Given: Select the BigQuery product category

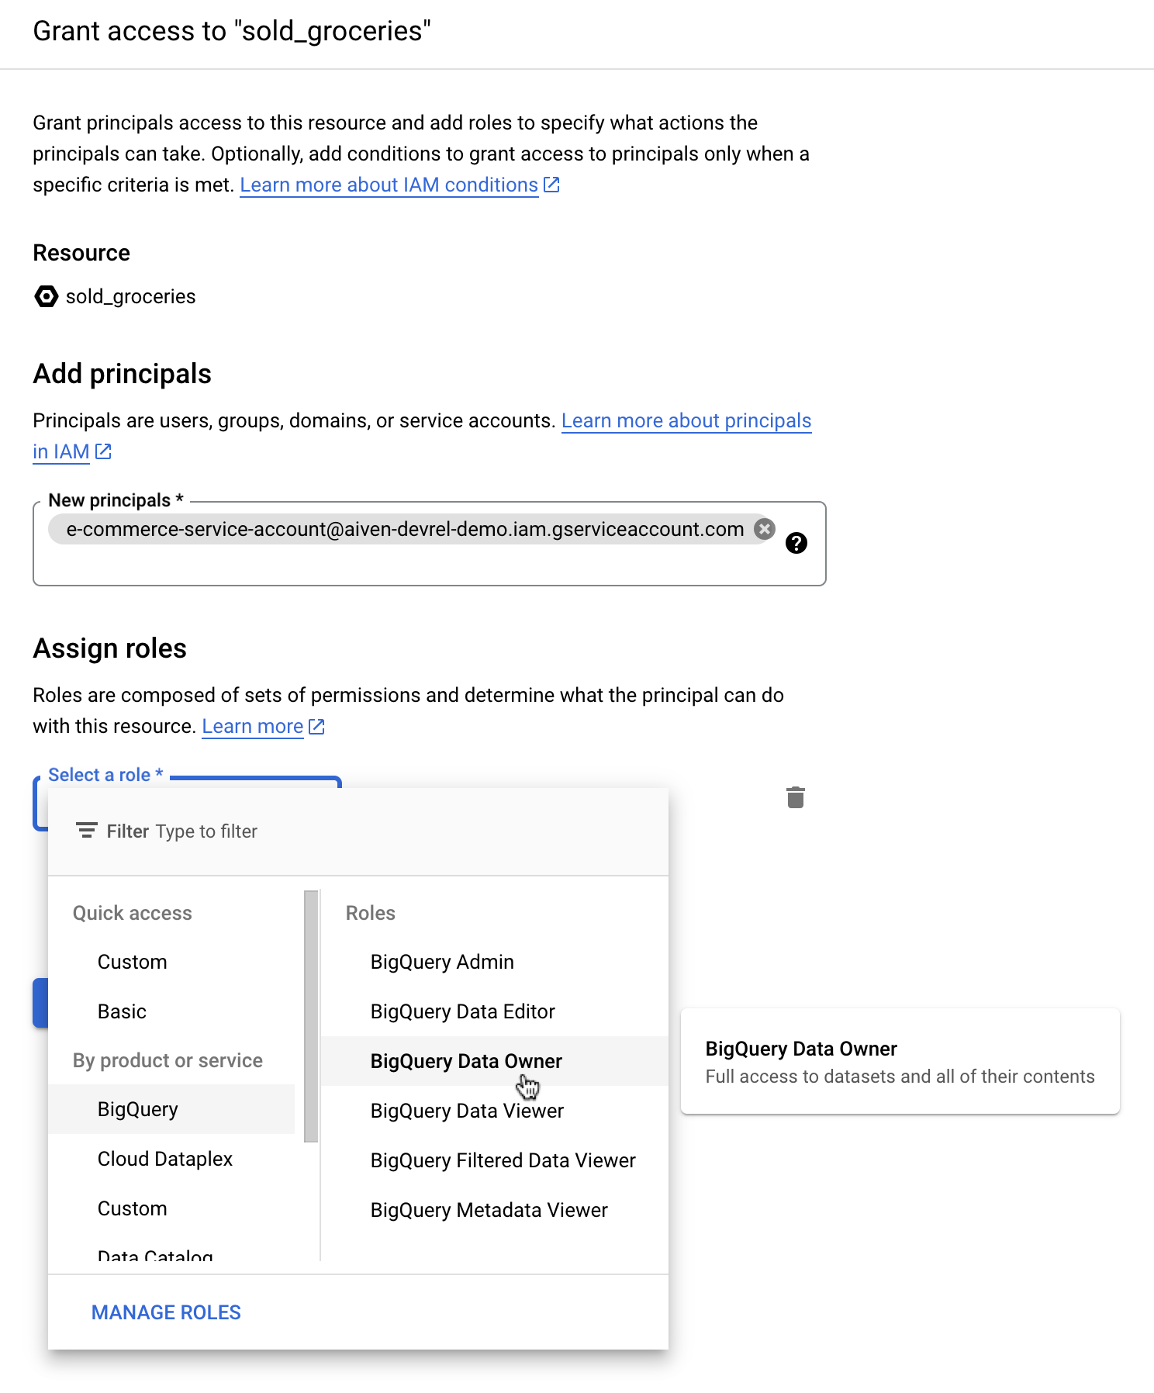Looking at the screenshot, I should (x=137, y=1109).
